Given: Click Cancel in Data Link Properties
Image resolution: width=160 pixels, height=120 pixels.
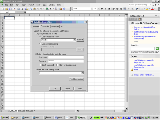Looking at the screenshot, I should tap(67, 89).
